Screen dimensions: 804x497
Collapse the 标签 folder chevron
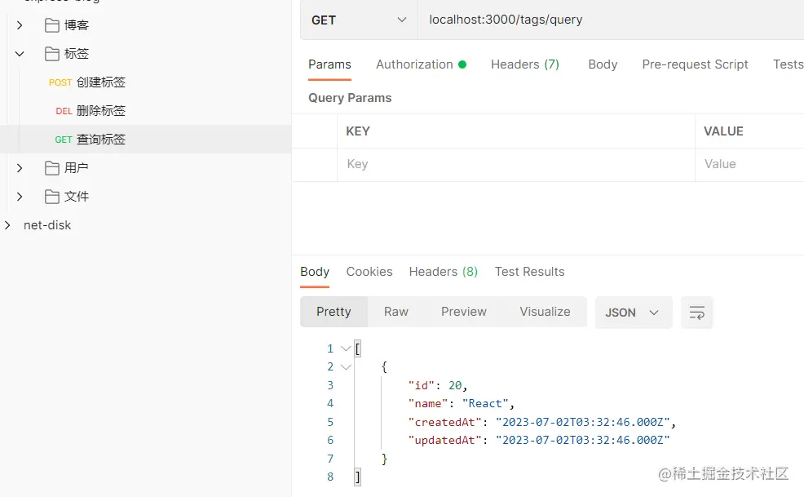[x=20, y=54]
